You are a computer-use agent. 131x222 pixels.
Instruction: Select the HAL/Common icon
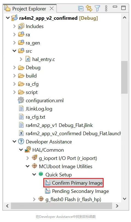pos(28,150)
